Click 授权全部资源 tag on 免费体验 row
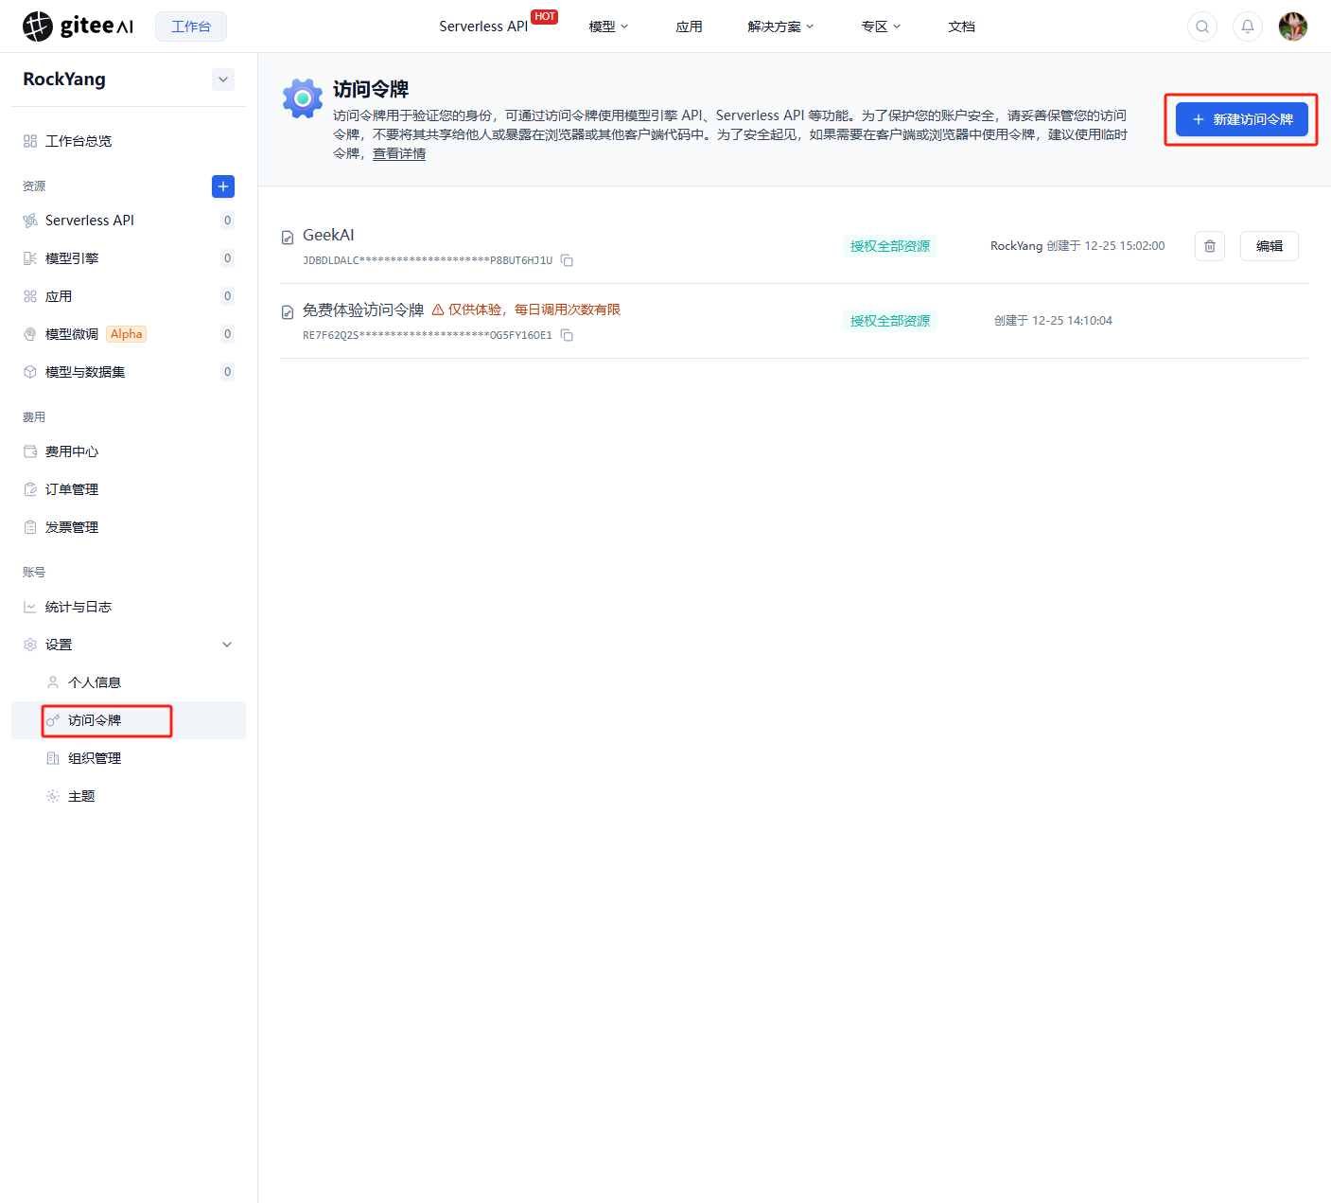 [x=890, y=321]
